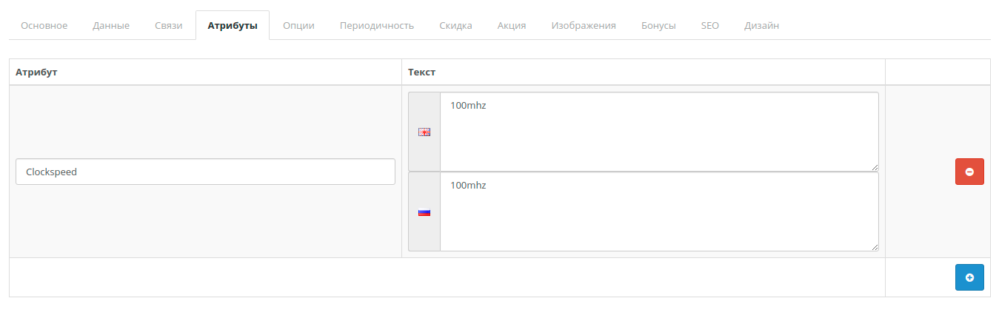The height and width of the screenshot is (318, 999).
Task: Select the Дизайн tab
Action: pos(761,26)
